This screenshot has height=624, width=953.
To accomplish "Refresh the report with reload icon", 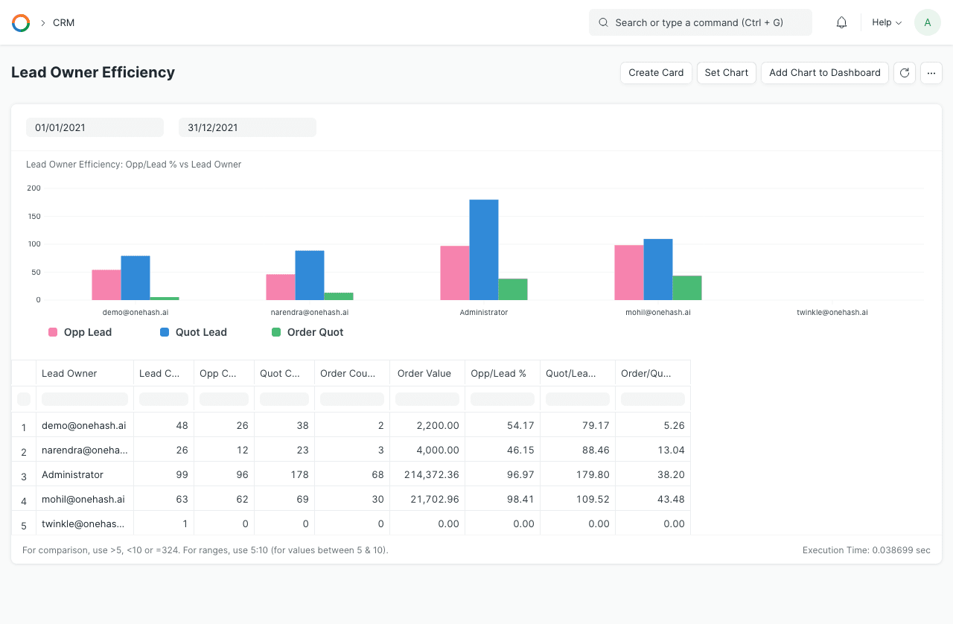I will coord(905,73).
